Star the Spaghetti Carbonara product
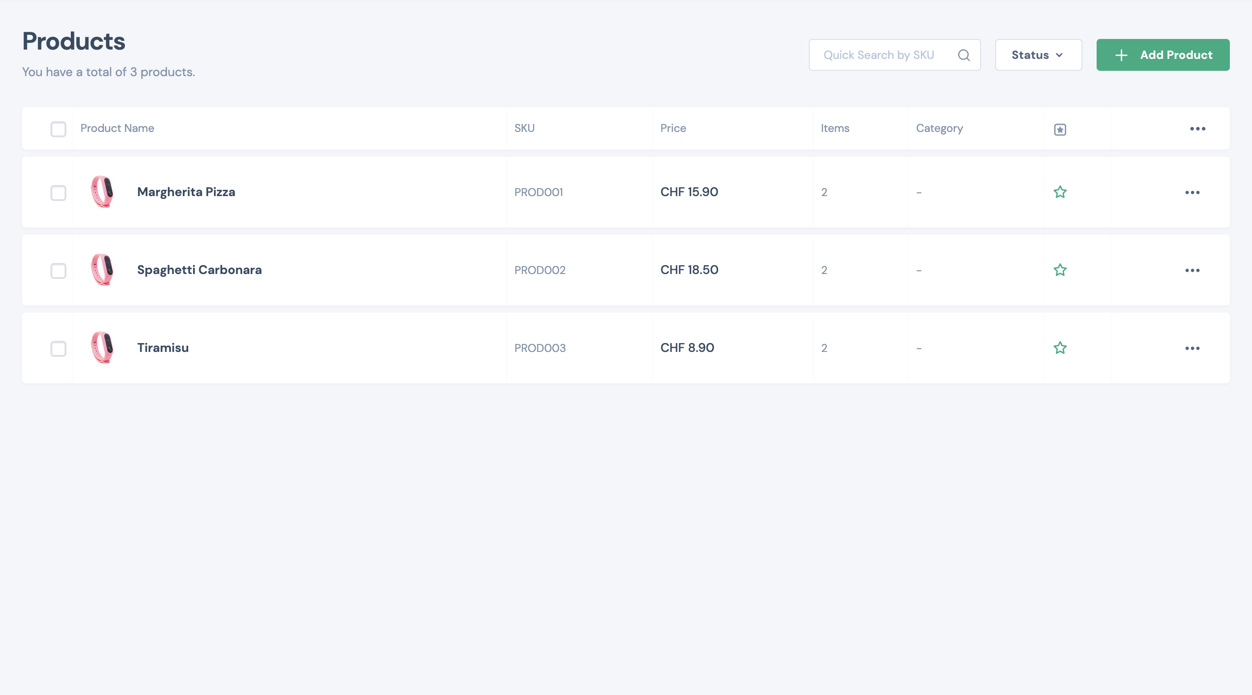Screen dimensions: 1252x695 (x=1059, y=270)
